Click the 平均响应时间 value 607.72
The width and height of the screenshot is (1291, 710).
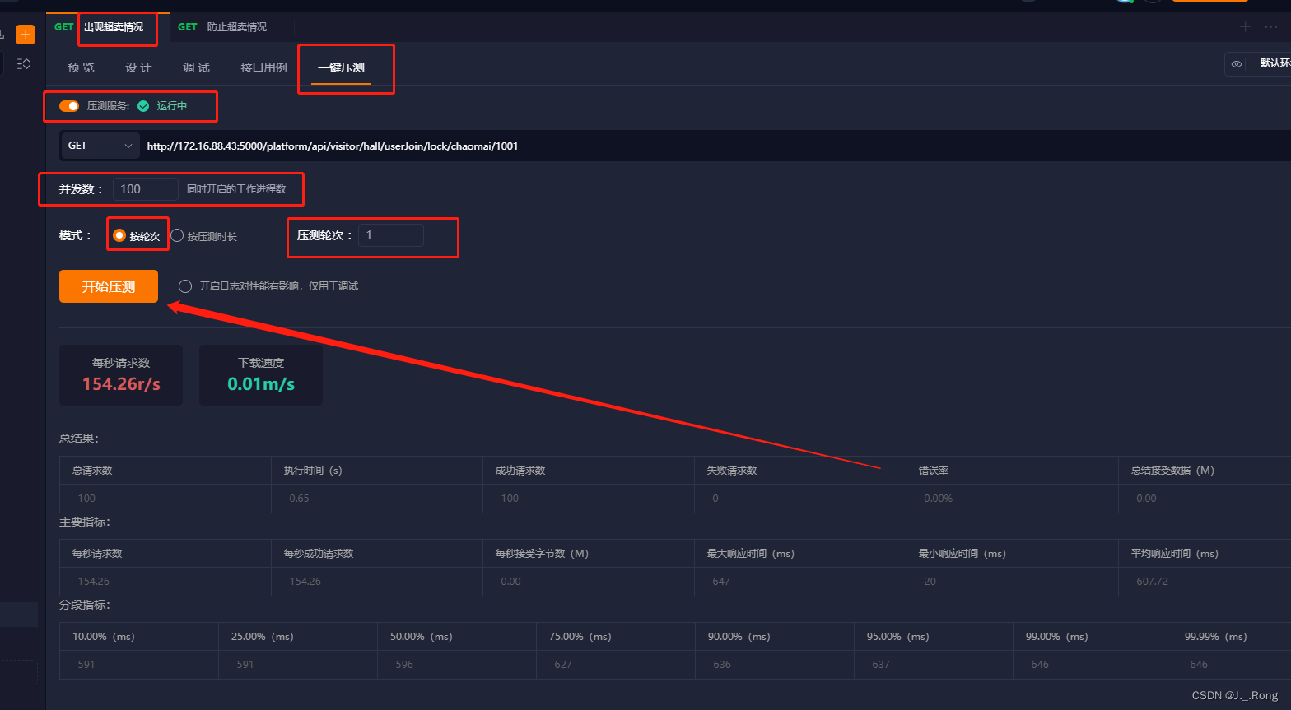[1152, 582]
